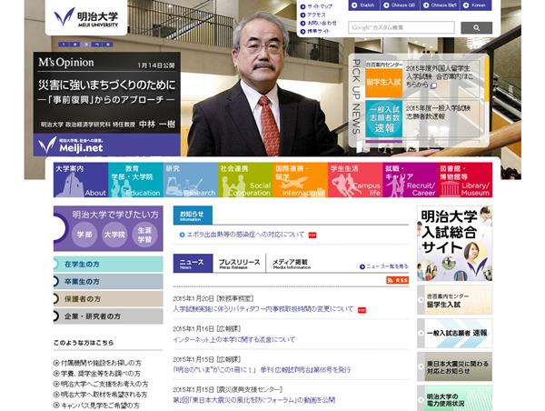Select the お知らせ Information tab
Viewport: 545px width, 411px height.
193,216
